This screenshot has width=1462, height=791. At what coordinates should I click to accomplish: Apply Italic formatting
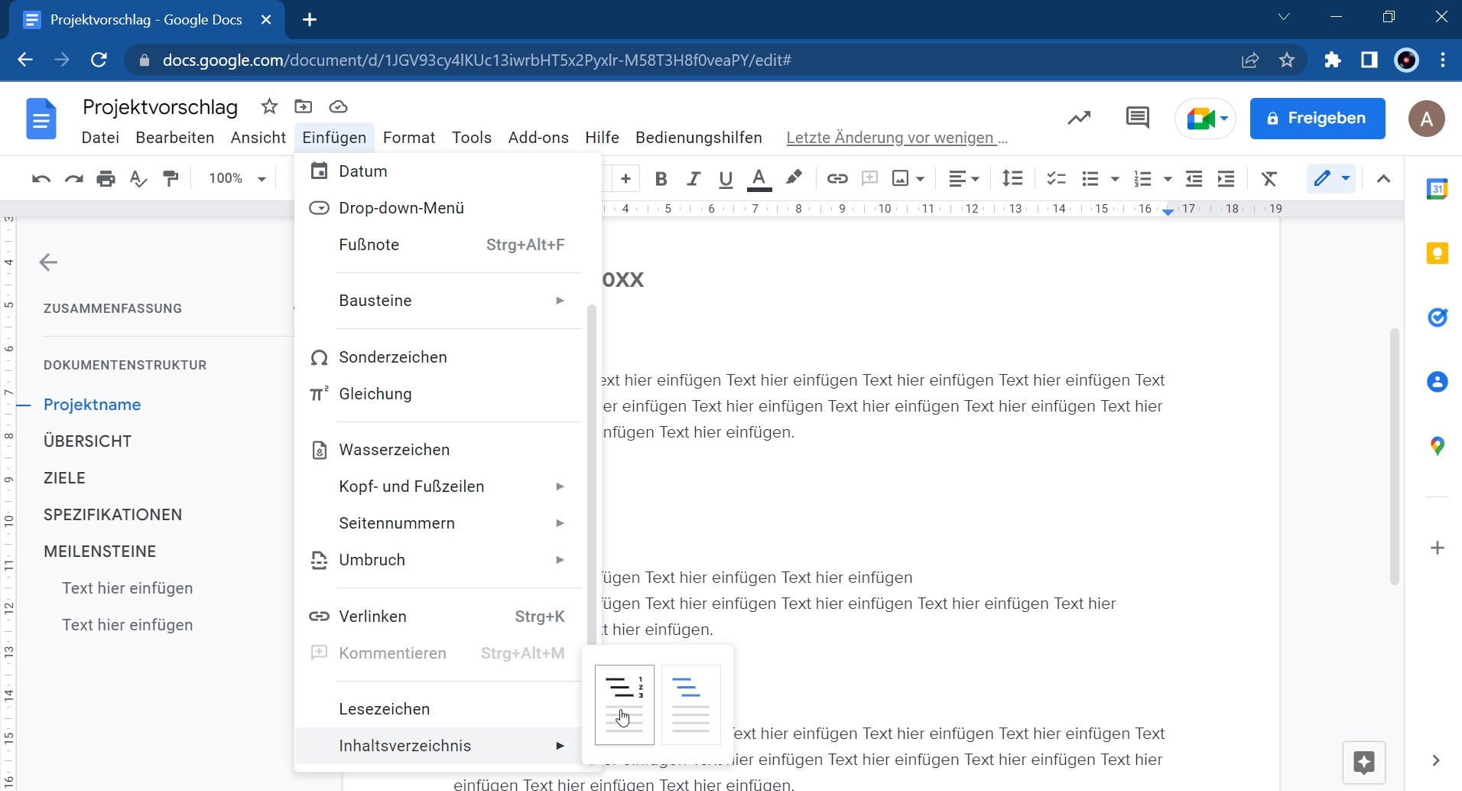coord(694,178)
